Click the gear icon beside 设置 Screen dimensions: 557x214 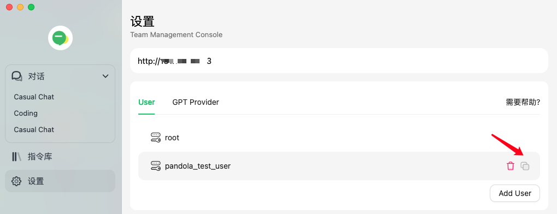(16, 181)
